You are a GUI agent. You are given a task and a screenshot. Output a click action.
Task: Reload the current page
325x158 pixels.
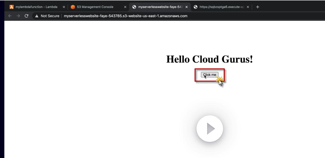coord(26,16)
